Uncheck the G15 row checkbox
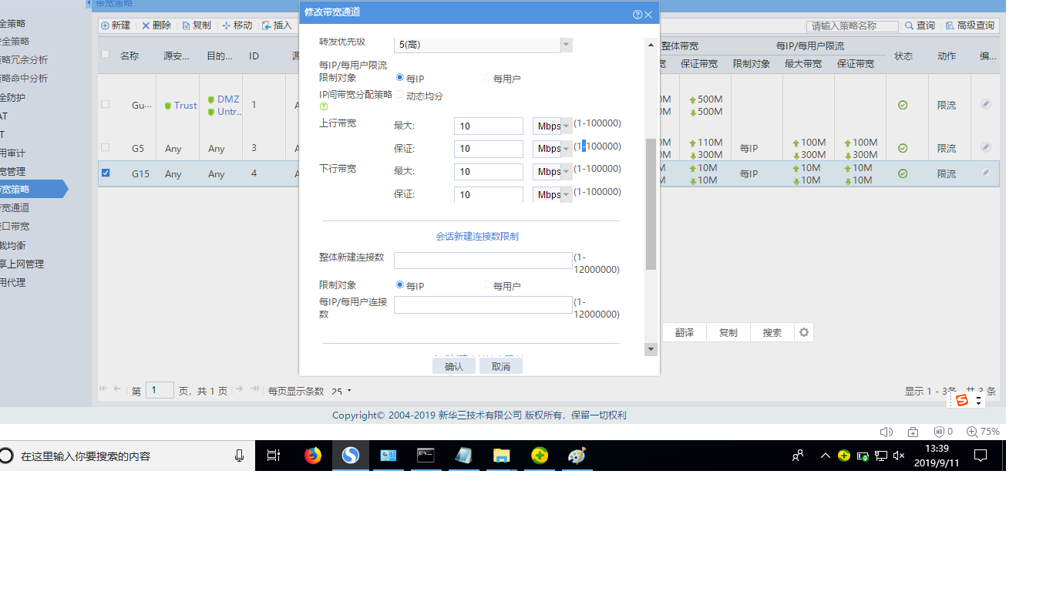Screen dimensions: 1053x592 (106, 173)
